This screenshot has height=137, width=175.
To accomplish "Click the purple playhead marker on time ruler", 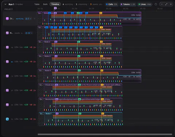I will click(x=55, y=8).
